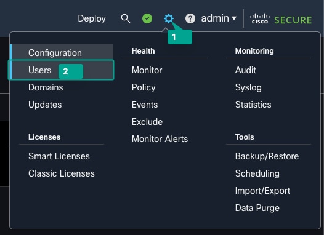Click the Monitoring section heading
The height and width of the screenshot is (235, 324).
pyautogui.click(x=254, y=51)
